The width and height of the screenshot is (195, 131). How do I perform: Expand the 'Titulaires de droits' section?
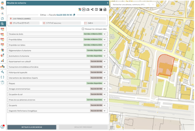click(x=105, y=34)
